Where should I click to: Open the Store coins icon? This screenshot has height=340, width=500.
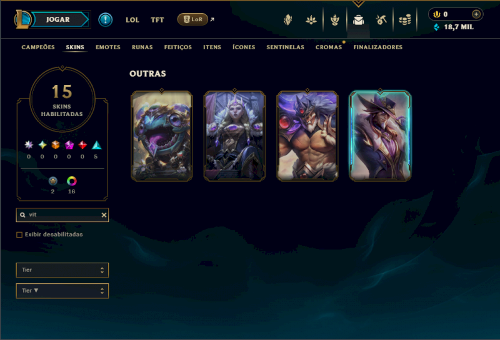tap(405, 20)
